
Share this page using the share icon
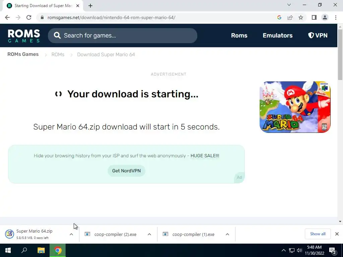coord(290,17)
